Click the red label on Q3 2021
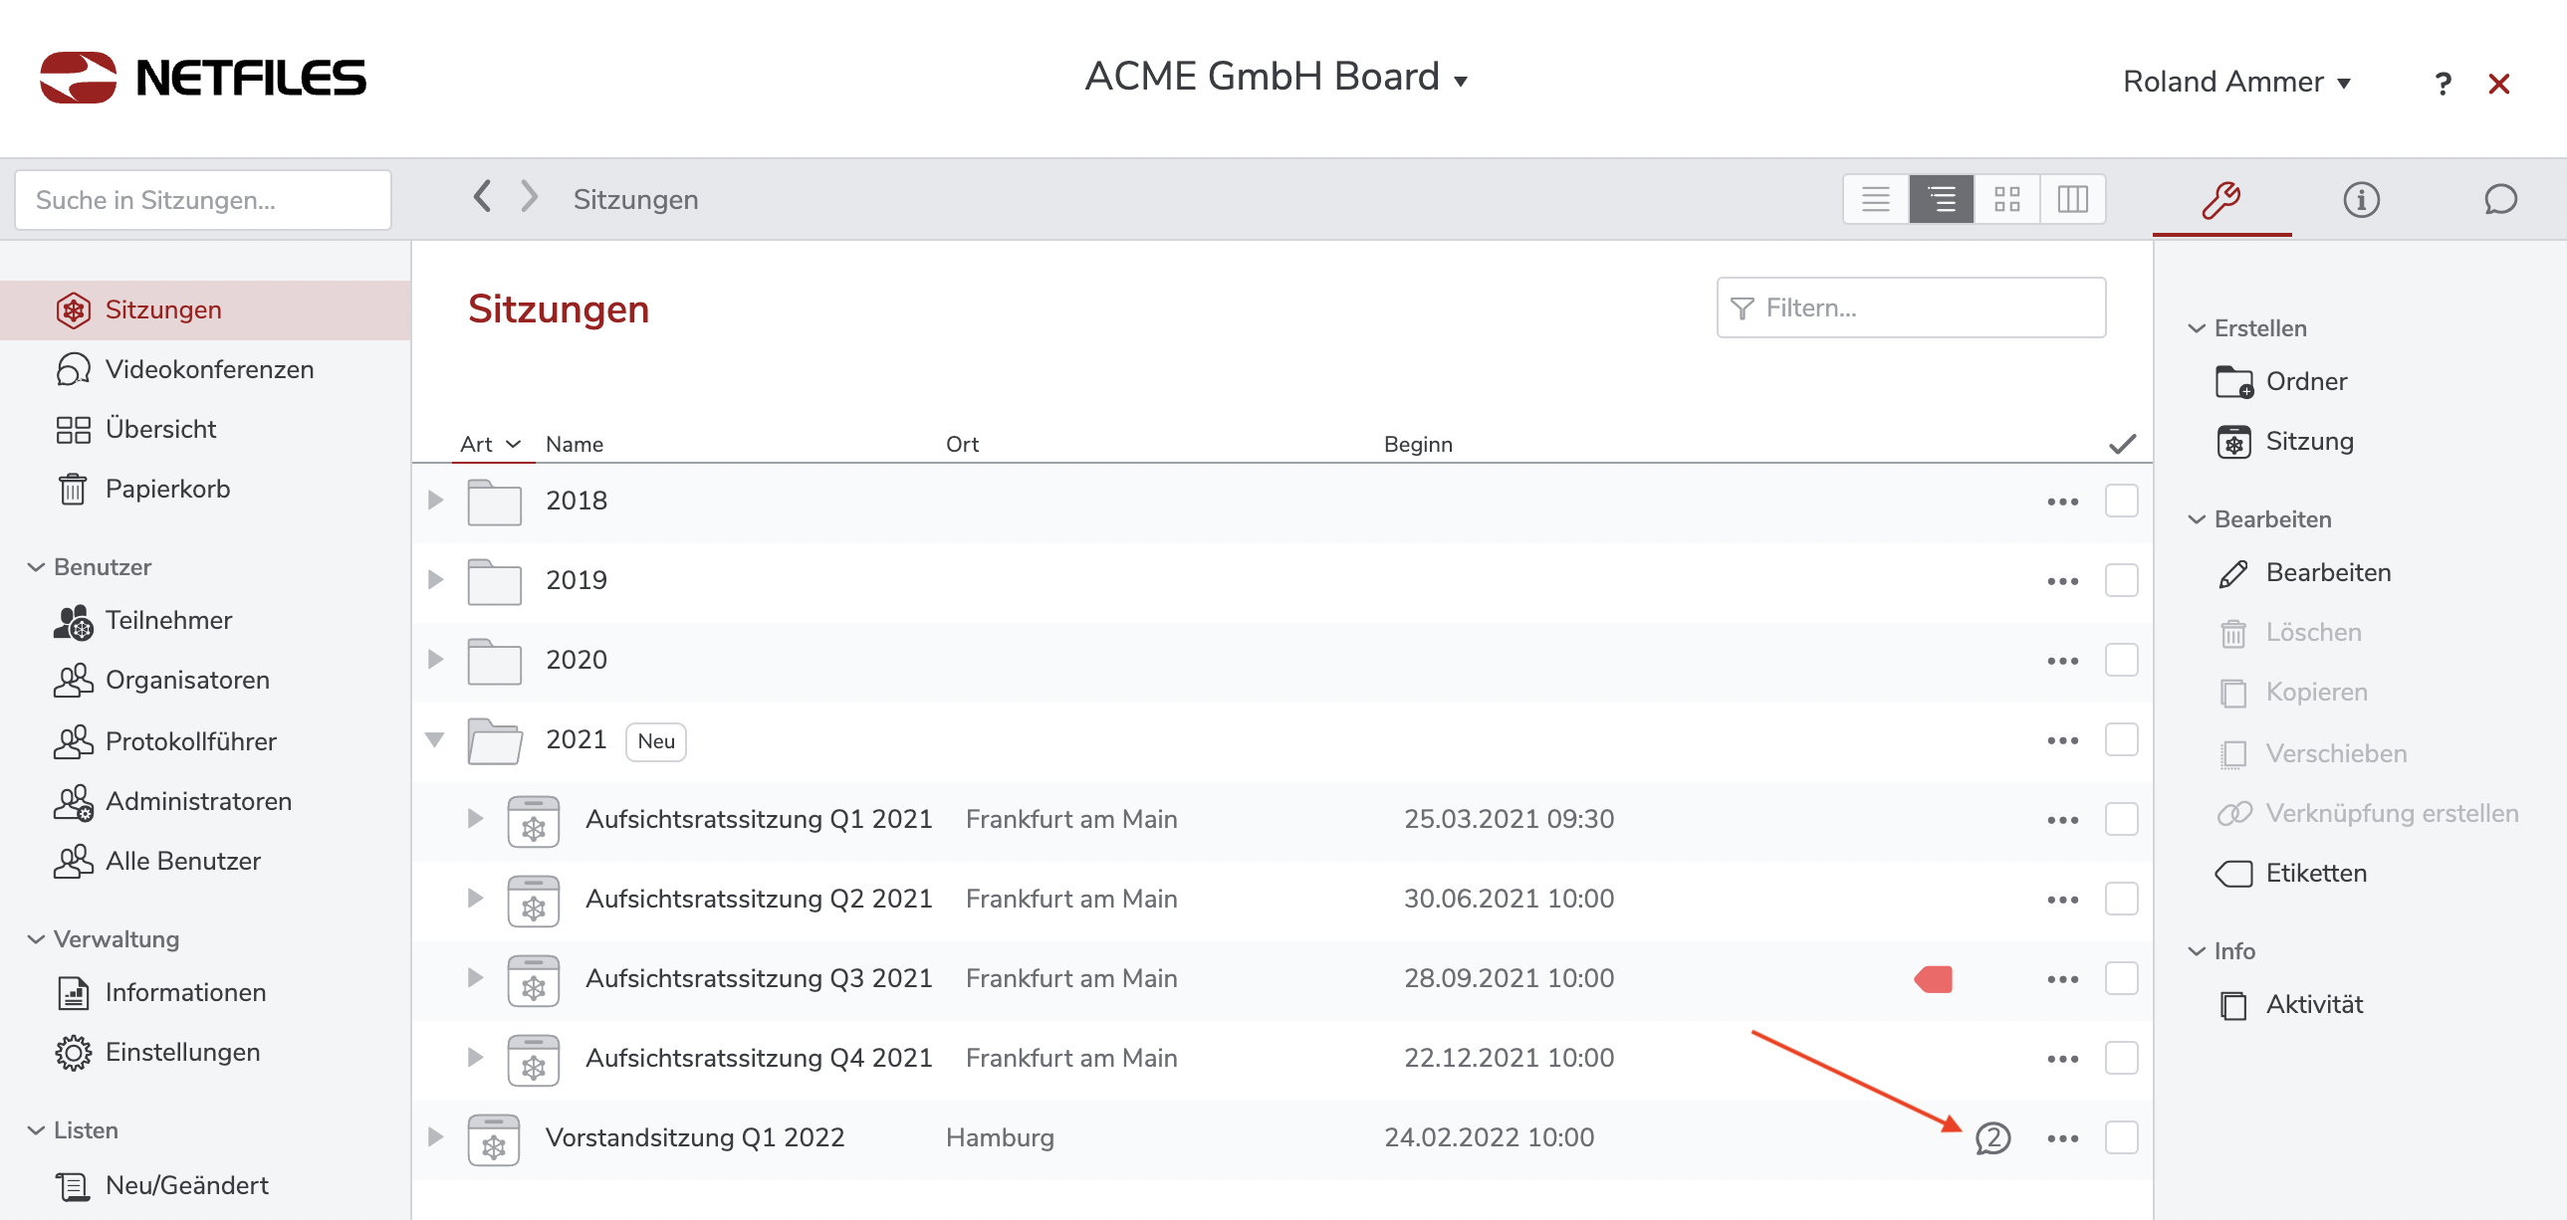 click(1934, 979)
